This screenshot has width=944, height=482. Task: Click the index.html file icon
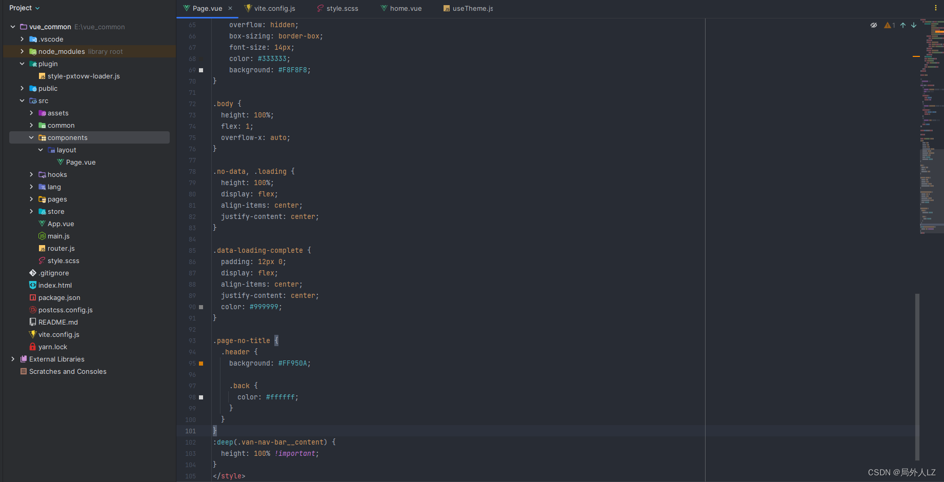(33, 285)
